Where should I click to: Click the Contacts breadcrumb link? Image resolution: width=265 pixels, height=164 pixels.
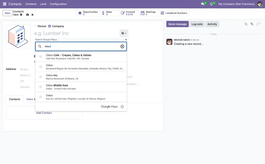click(18, 11)
